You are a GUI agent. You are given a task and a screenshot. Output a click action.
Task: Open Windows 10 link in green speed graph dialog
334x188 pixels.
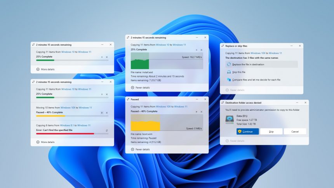click(162, 45)
